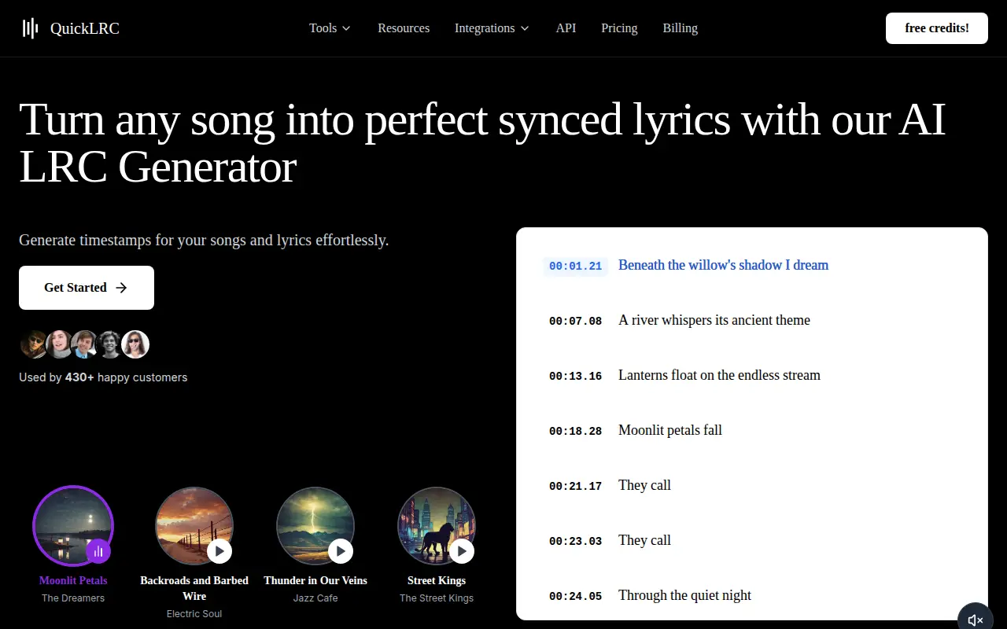
Task: Click the 00:01.21 highlighted timestamp
Action: tap(575, 266)
